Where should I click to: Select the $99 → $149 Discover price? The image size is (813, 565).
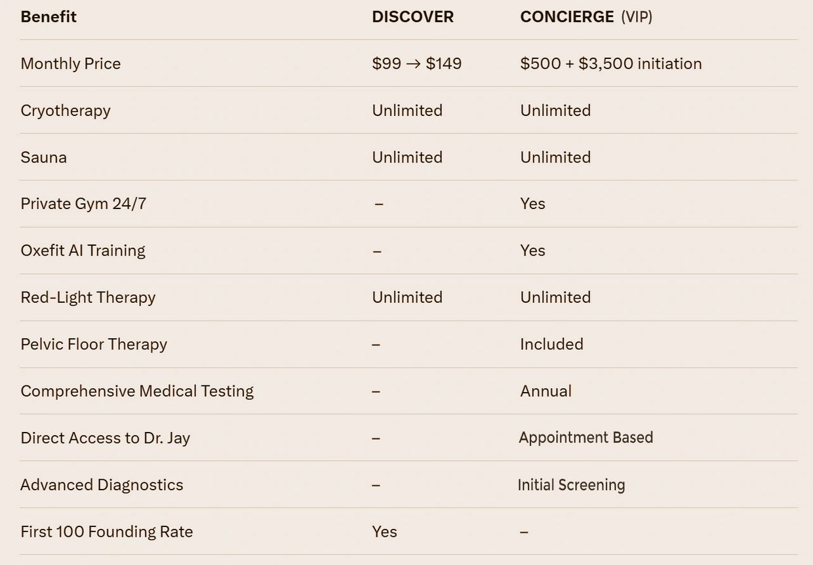click(416, 64)
